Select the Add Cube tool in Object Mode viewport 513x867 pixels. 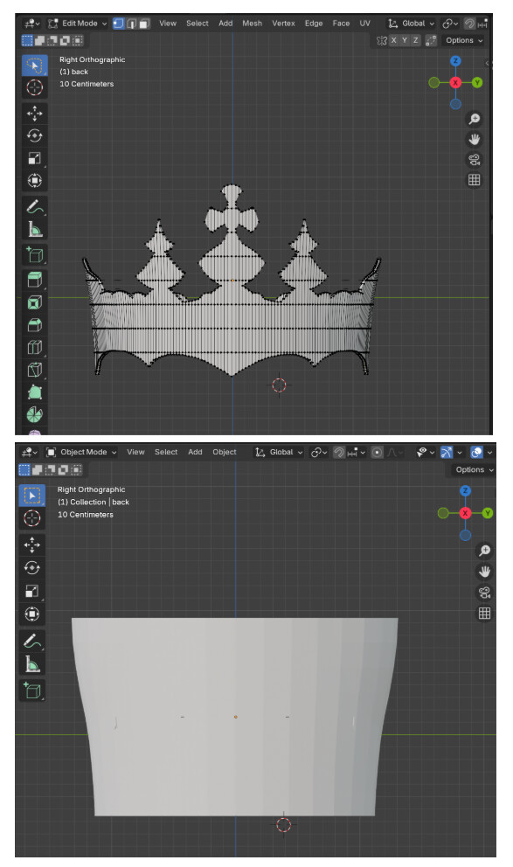[32, 690]
